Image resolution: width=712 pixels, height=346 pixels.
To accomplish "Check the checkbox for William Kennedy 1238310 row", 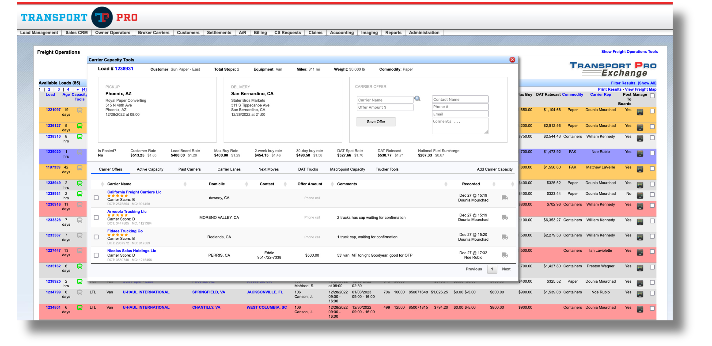I will (652, 138).
